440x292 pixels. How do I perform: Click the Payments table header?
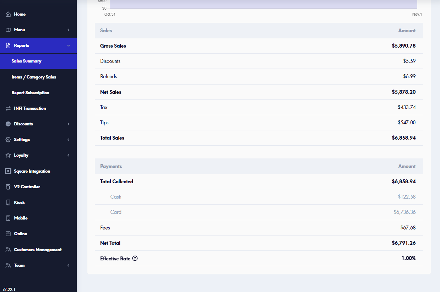(x=259, y=166)
